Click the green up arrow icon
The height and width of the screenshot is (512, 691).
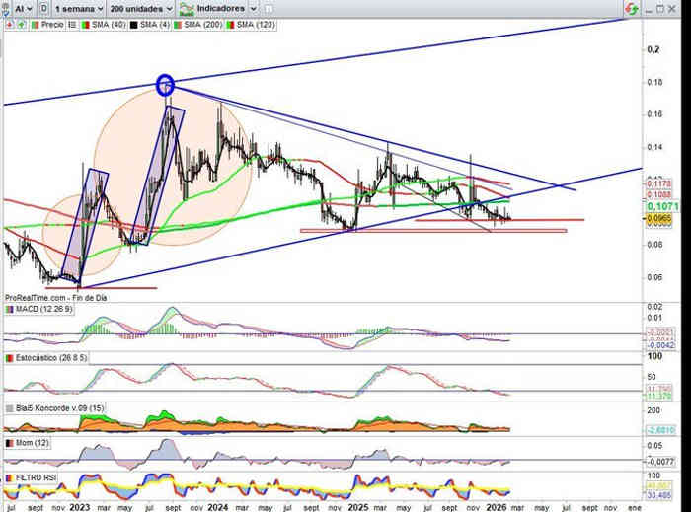coord(20,23)
